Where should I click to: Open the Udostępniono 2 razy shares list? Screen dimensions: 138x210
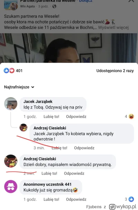(115, 71)
